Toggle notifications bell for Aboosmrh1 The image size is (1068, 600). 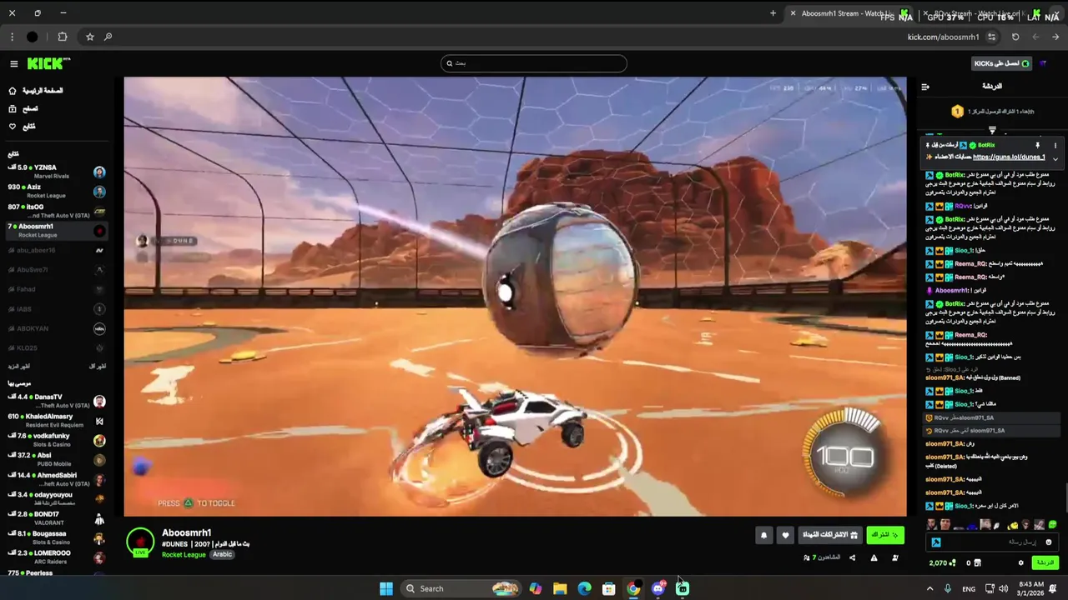(x=763, y=536)
